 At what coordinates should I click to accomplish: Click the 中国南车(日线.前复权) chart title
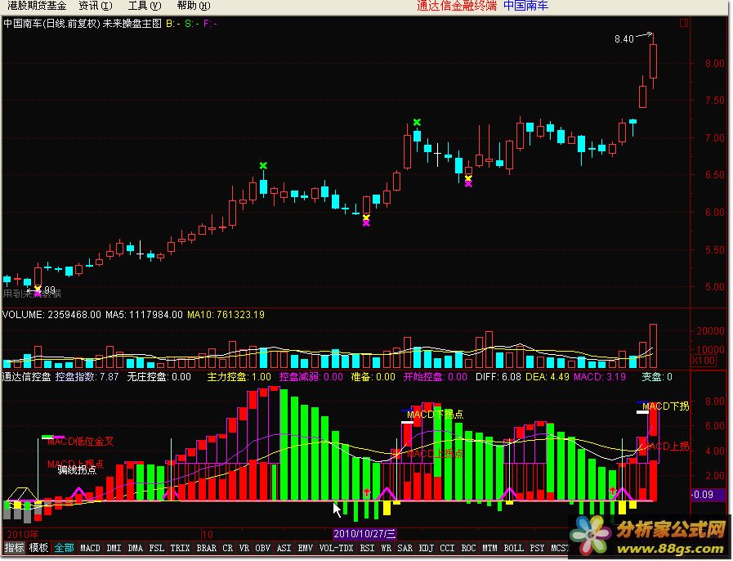click(51, 24)
